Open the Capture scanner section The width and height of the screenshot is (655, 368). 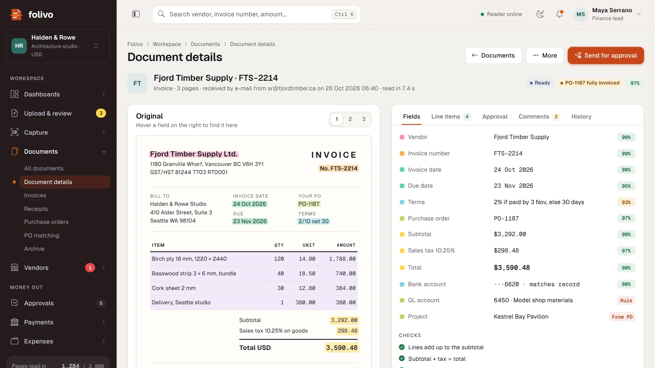[x=58, y=132]
